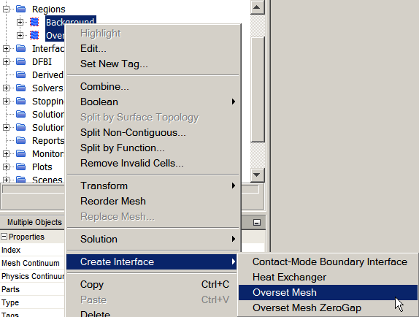This screenshot has height=317, width=419.
Task: Expand the DFBI tree node
Action: [x=6, y=62]
